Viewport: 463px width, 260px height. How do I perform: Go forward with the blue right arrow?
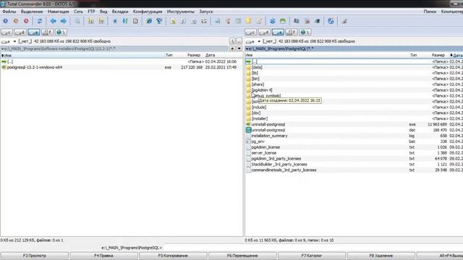(x=64, y=21)
